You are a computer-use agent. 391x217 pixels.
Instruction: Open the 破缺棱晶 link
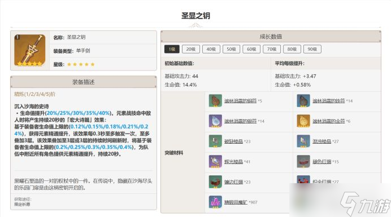point(233,141)
